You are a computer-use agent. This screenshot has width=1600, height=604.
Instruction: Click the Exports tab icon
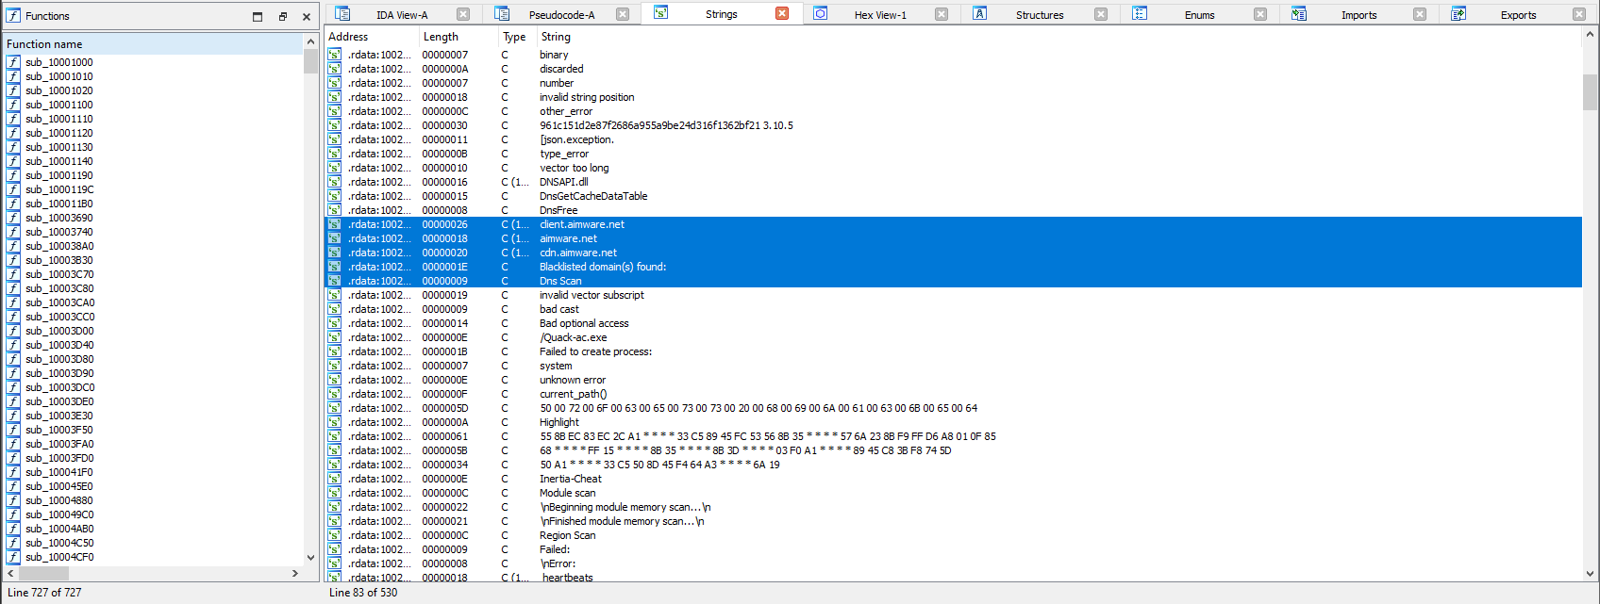[x=1458, y=14]
